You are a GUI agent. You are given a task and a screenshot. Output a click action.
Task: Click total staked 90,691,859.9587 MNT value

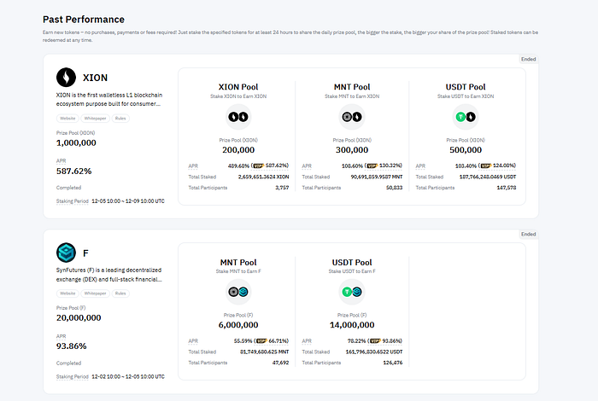point(377,177)
